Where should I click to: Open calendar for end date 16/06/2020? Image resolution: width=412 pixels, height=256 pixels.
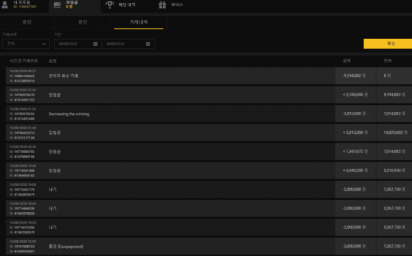point(148,44)
